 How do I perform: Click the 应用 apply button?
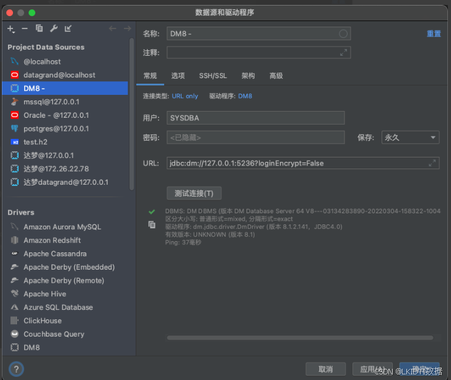click(372, 369)
